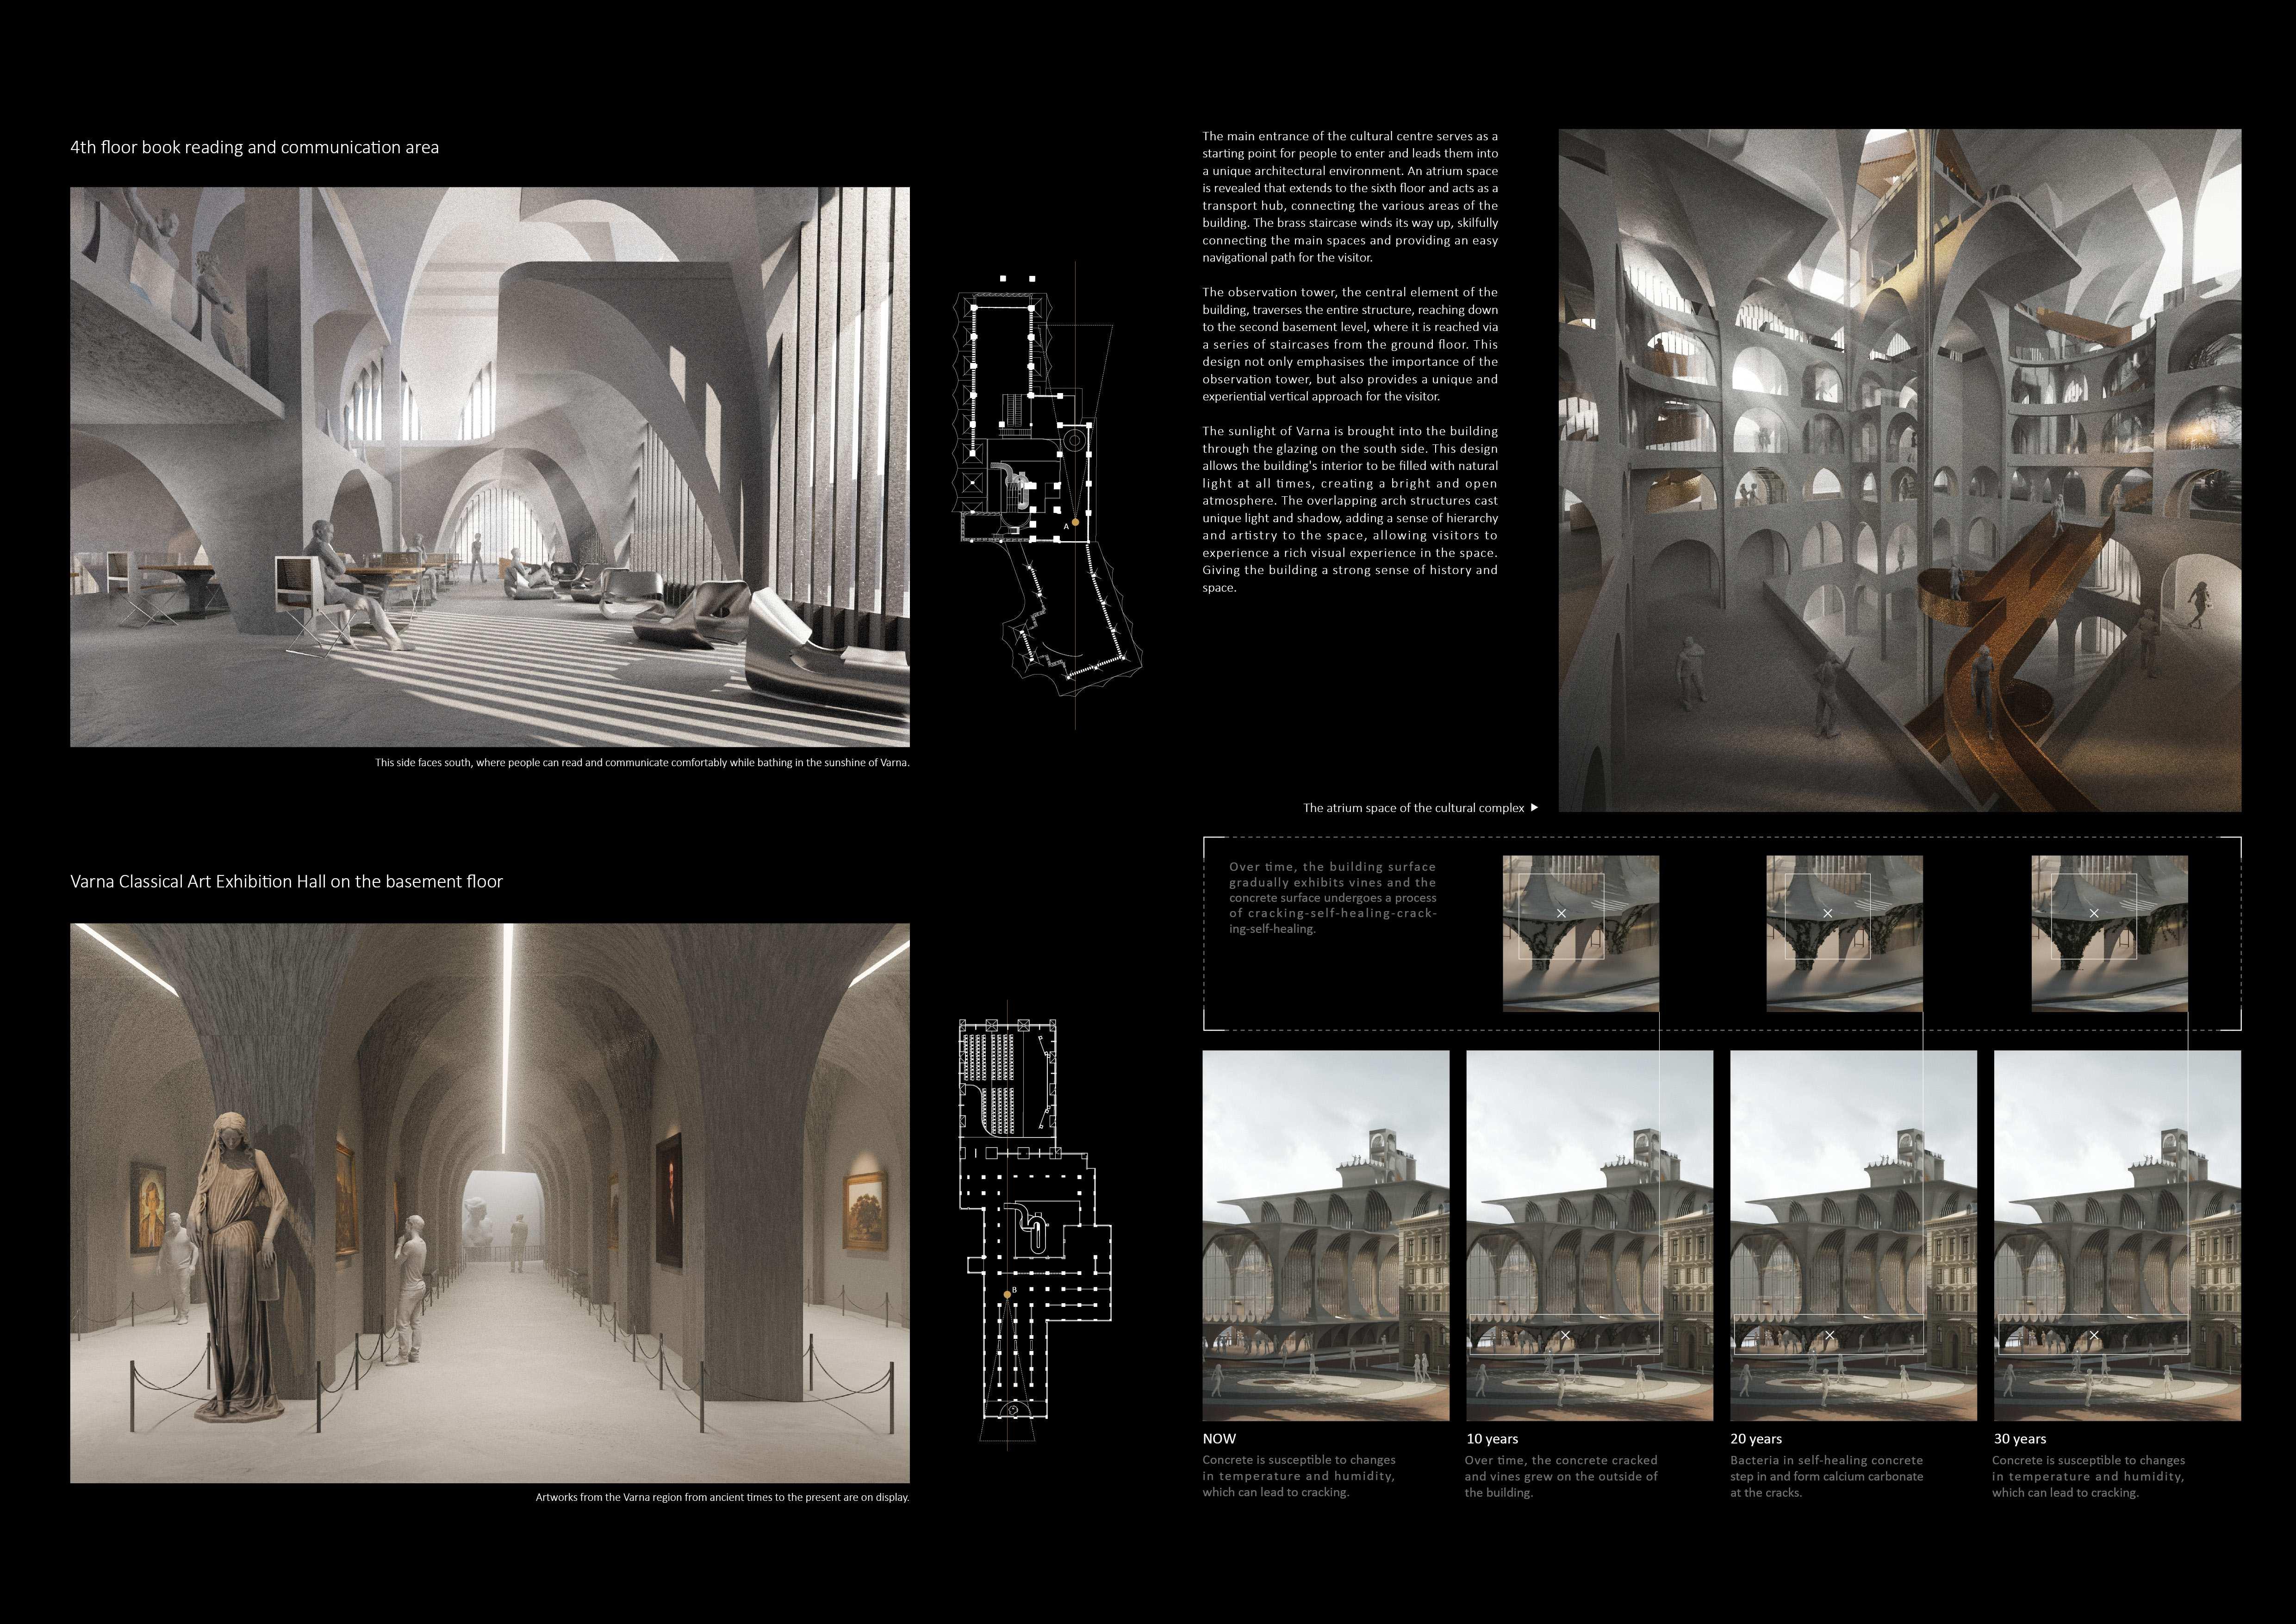Viewport: 2296px width, 1624px height.
Task: Click the X marker on the 30 years exterior render
Action: [x=2094, y=1335]
